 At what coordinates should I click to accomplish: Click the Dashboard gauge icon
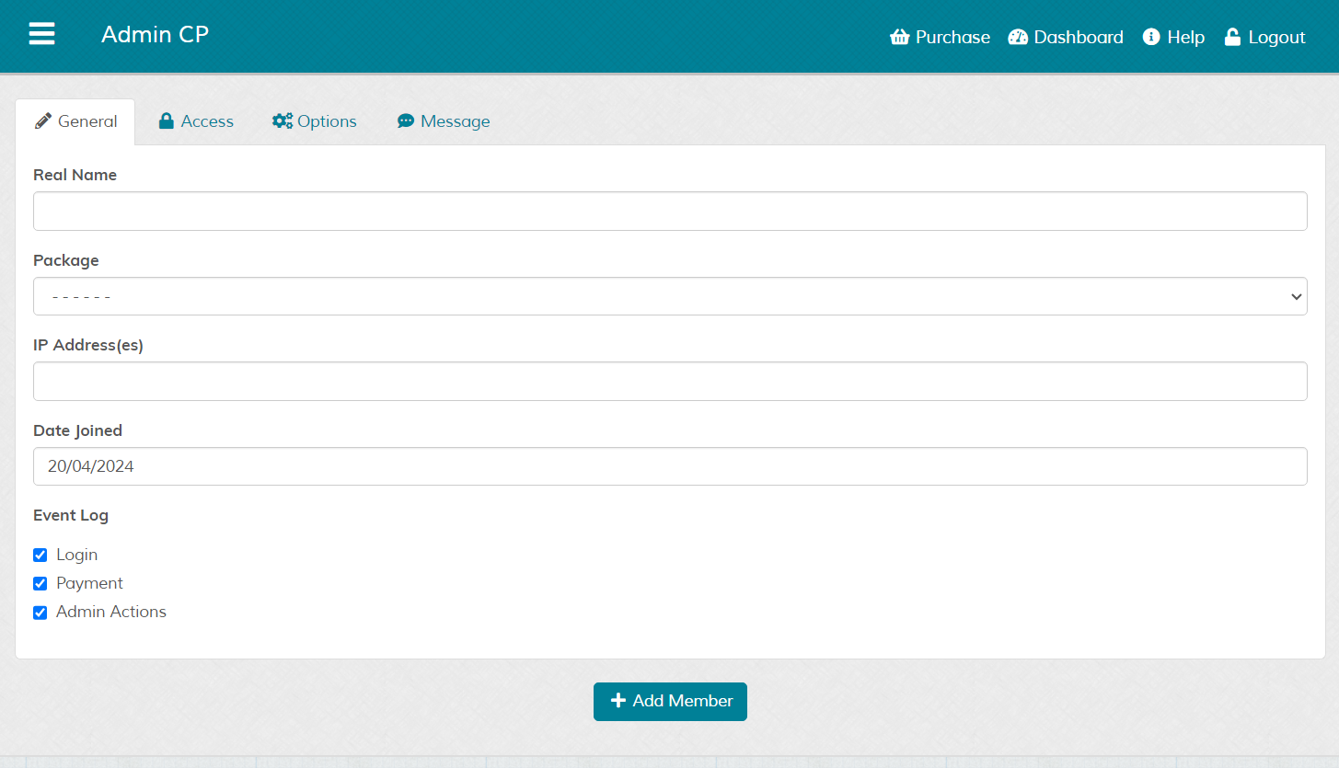click(x=1018, y=38)
